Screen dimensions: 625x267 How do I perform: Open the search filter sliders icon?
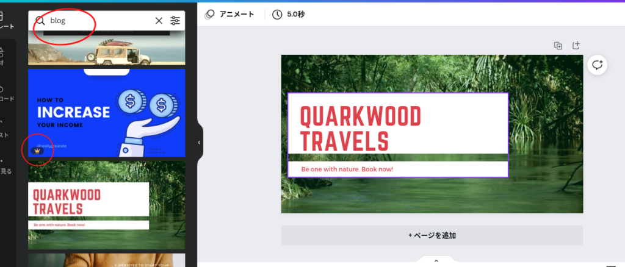coord(175,21)
